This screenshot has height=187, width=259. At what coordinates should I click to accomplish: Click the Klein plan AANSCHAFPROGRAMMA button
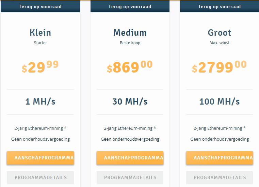coord(40,158)
